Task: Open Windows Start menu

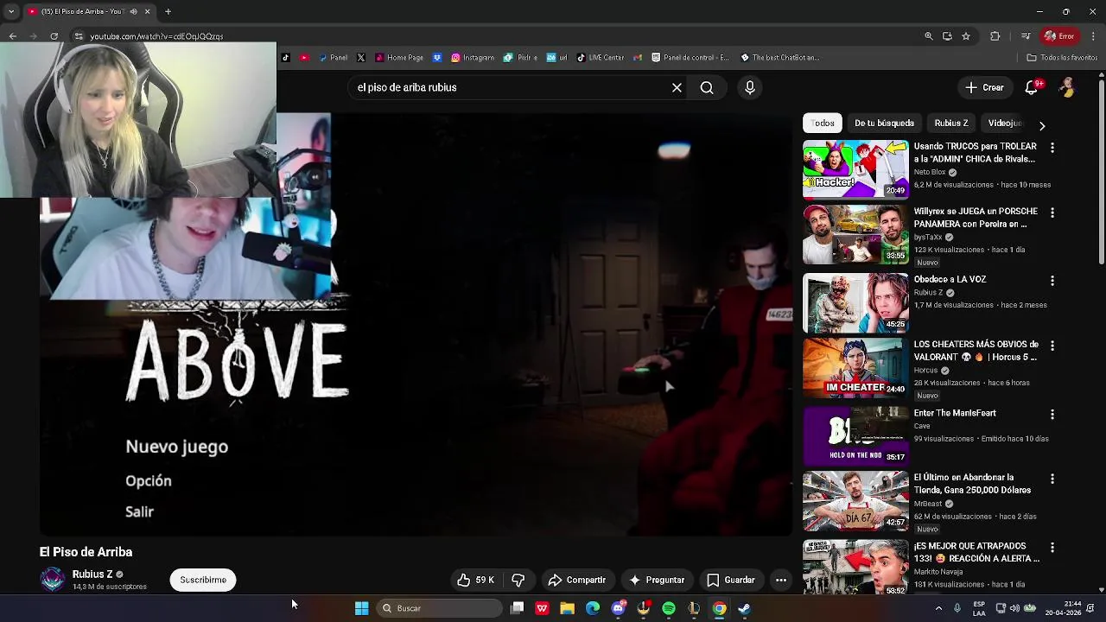Action: [362, 608]
